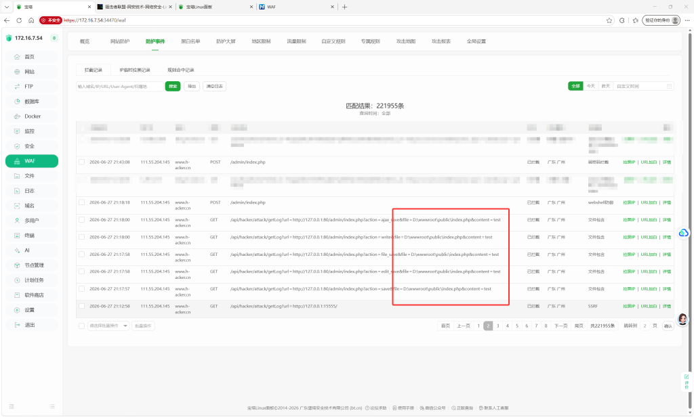Click the 清空日志 clear log button

point(214,86)
